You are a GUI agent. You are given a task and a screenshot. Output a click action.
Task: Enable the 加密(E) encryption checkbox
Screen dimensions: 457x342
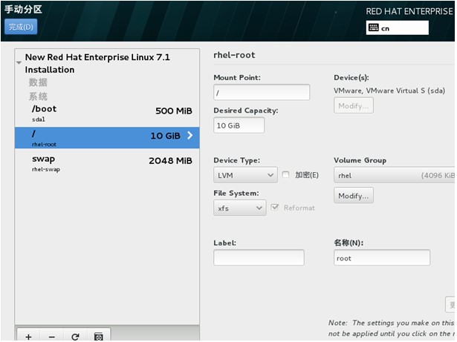[x=286, y=175]
